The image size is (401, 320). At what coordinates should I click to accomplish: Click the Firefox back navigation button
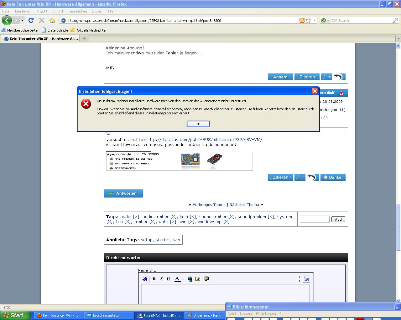click(x=7, y=20)
